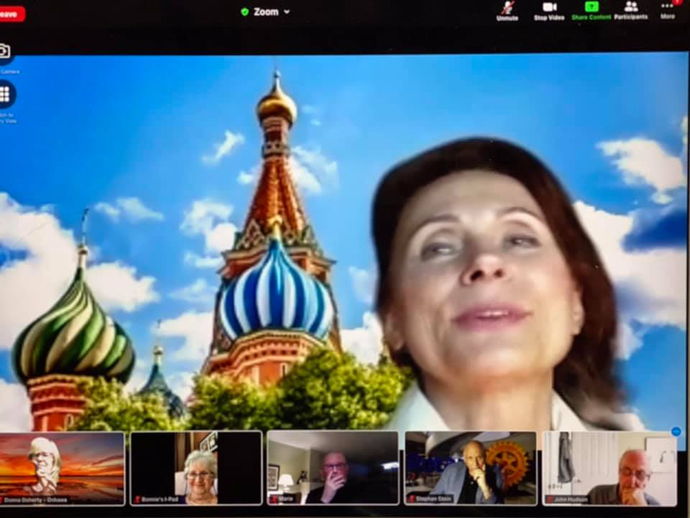Open the Participants panel
Screen dimensions: 690x518
631,10
